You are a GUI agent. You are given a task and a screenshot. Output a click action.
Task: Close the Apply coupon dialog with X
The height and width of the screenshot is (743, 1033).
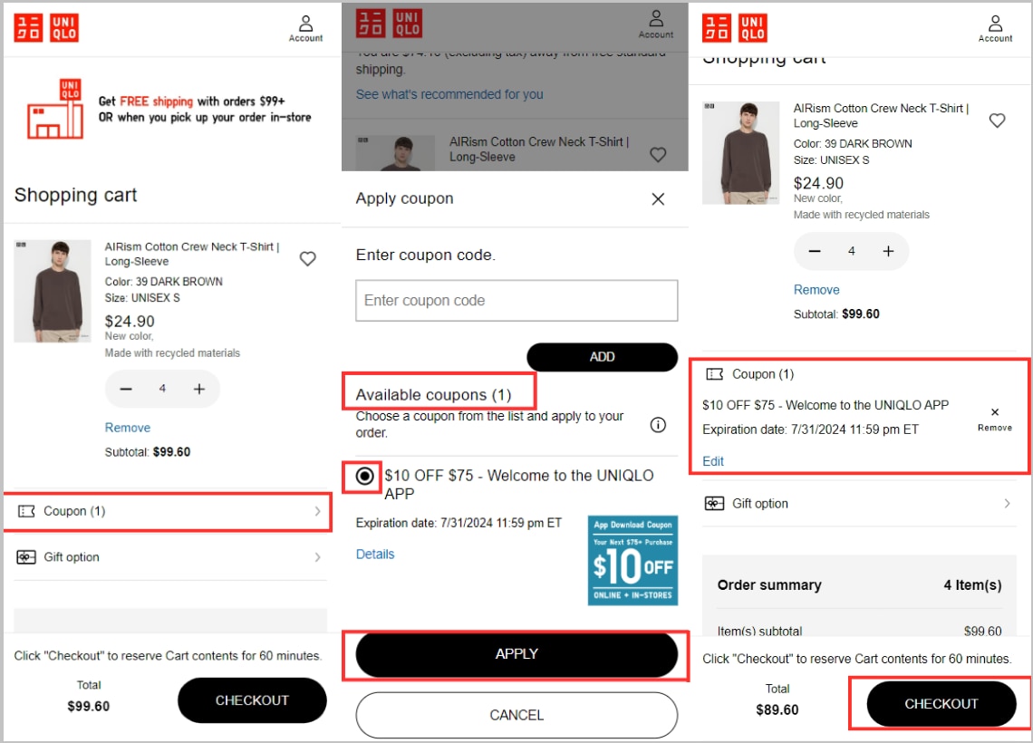(x=658, y=199)
